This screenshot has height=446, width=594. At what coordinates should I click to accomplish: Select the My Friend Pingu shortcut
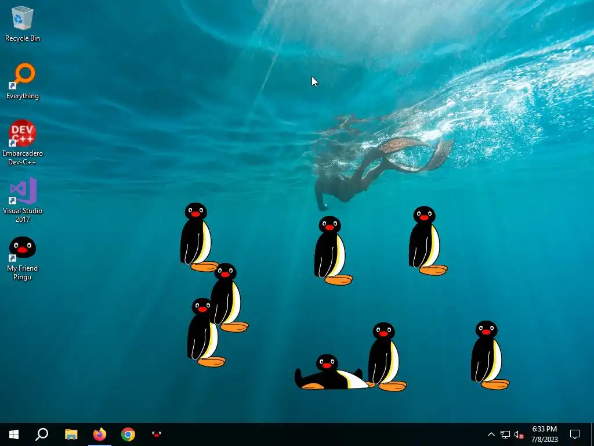[x=23, y=258]
